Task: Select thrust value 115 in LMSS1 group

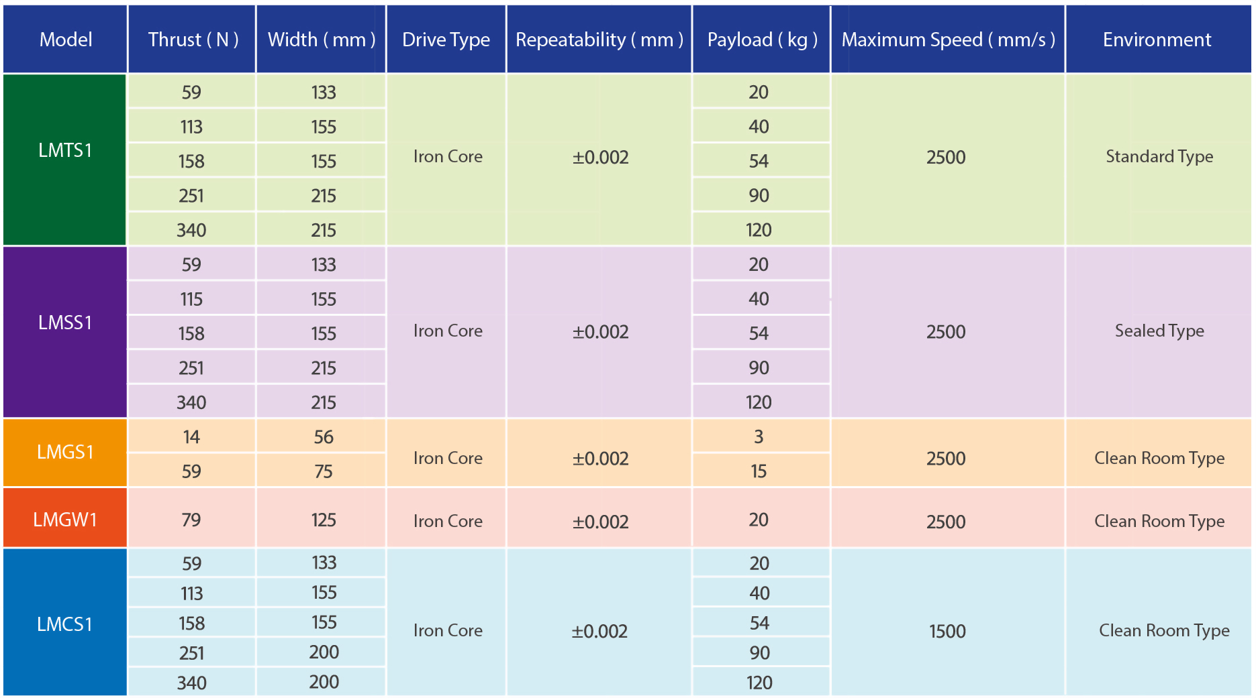Action: click(x=191, y=299)
